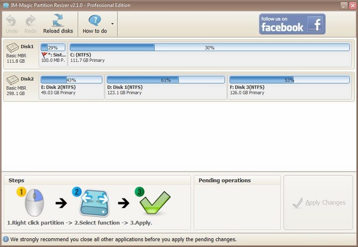This screenshot has width=358, height=247.
Task: Click the Redo arrow icon
Action: coord(31,21)
